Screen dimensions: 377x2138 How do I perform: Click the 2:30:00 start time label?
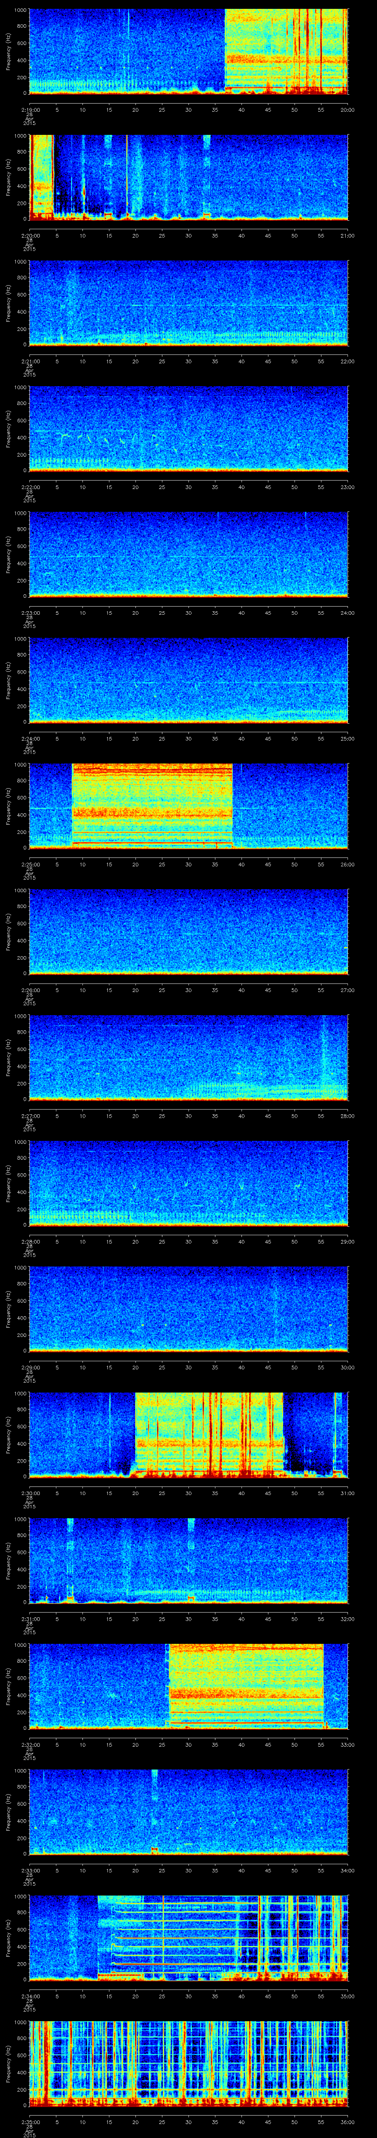click(x=31, y=1493)
